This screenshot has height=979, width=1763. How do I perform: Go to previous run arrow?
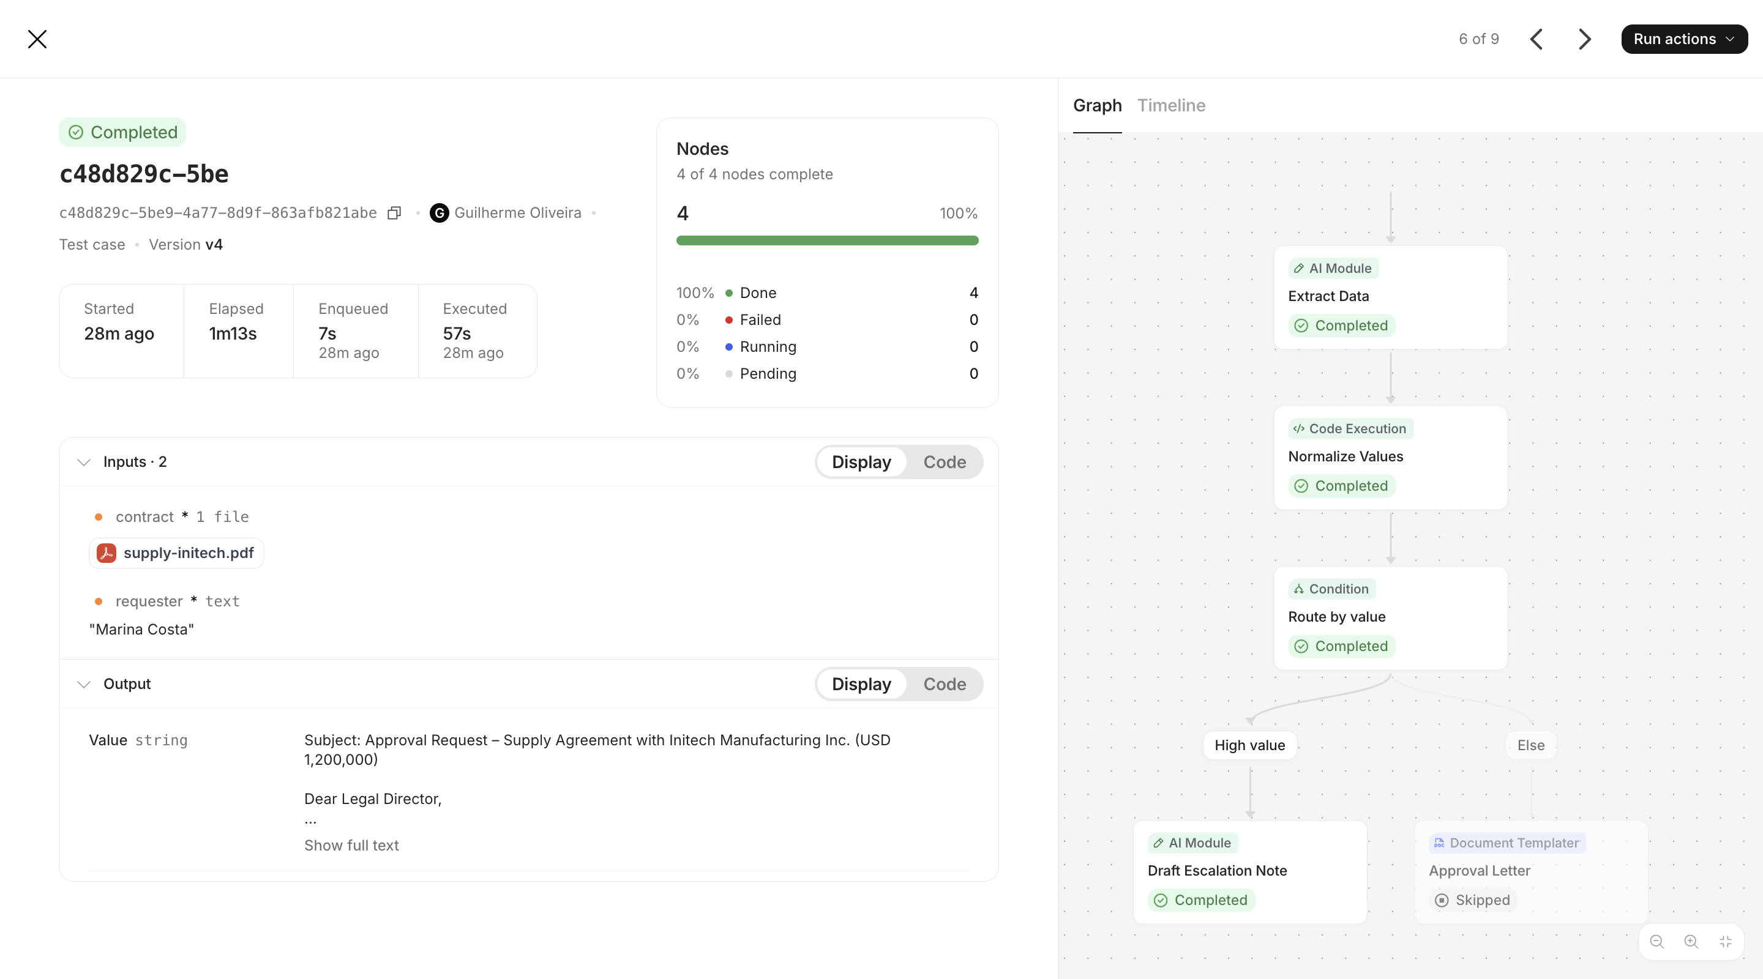point(1537,39)
